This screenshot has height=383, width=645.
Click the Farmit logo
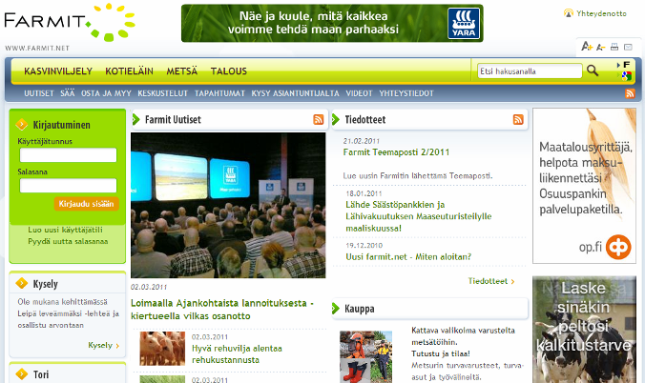[x=70, y=23]
